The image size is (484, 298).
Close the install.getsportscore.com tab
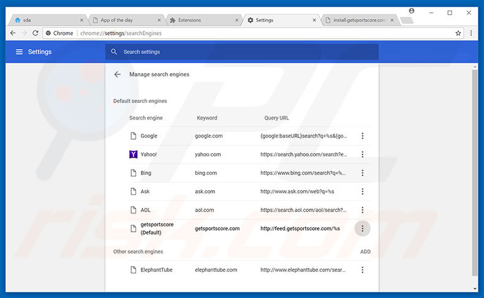tap(391, 20)
